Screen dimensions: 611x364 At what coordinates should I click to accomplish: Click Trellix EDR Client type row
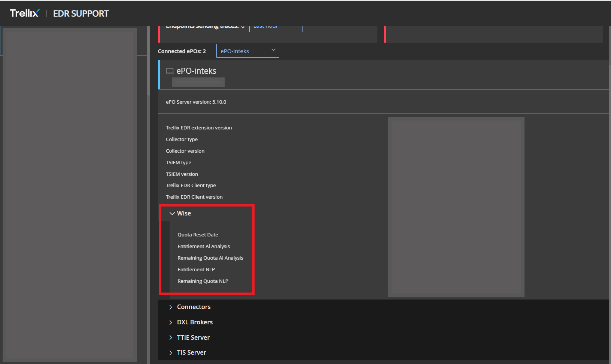(x=191, y=185)
